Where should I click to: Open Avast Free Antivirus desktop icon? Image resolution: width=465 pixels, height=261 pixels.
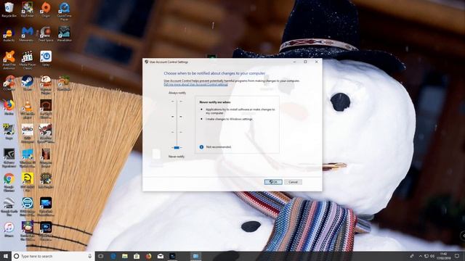[x=9, y=60]
